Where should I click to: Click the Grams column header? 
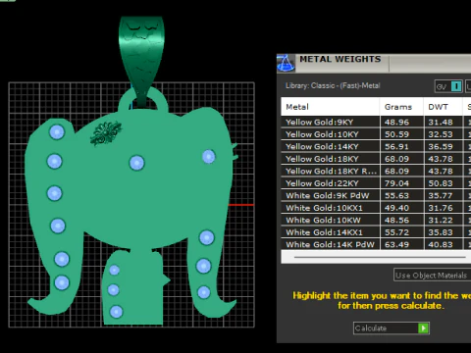click(x=401, y=107)
